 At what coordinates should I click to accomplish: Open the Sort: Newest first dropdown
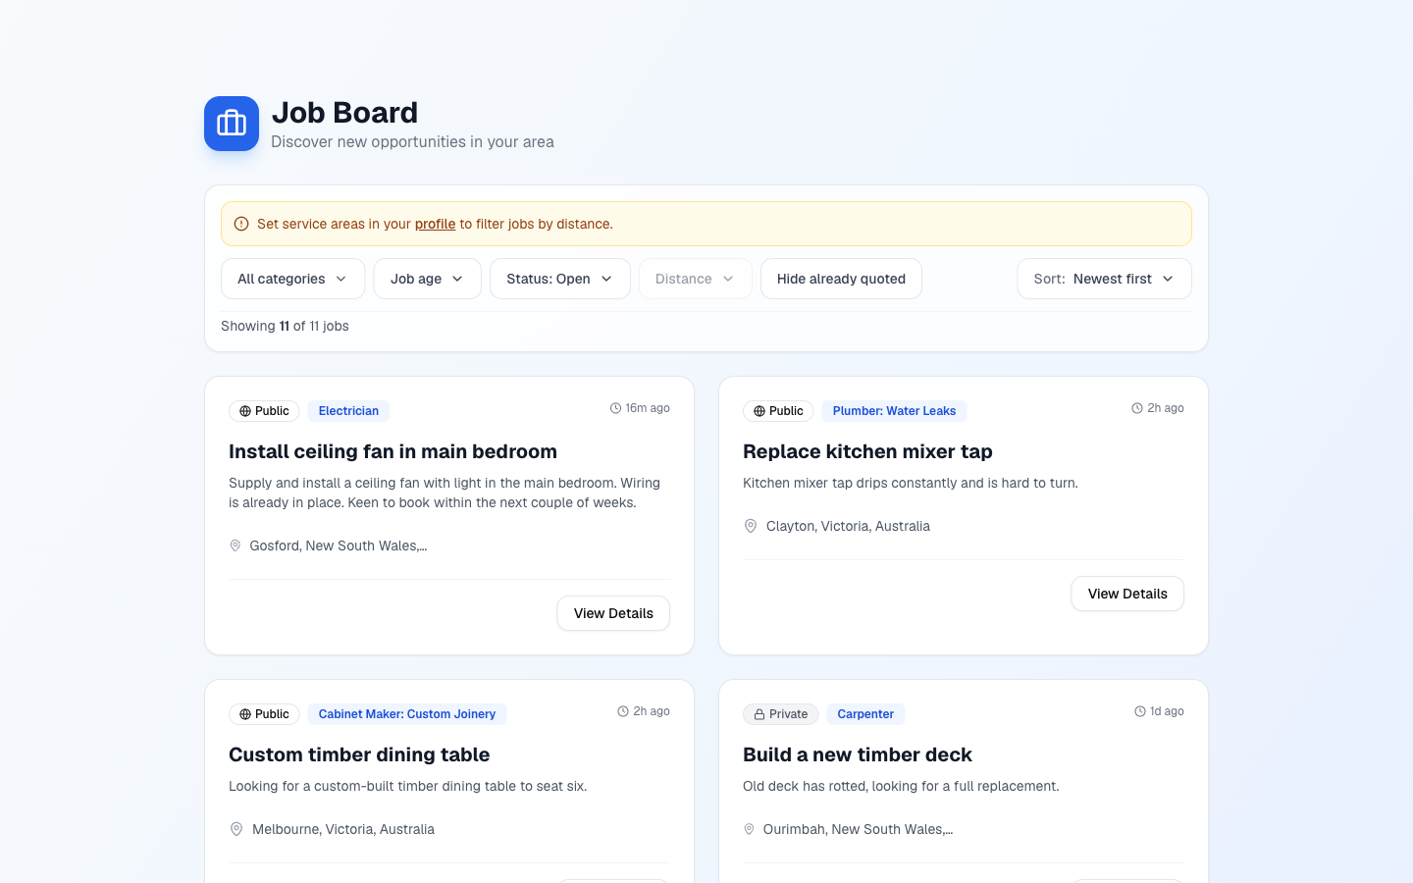(x=1104, y=279)
